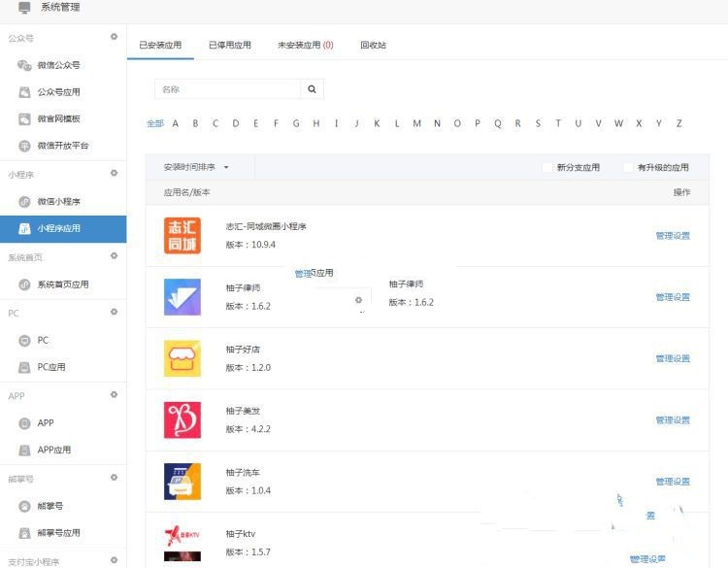
Task: Expand the 安装时间排序 dropdown
Action: point(196,167)
